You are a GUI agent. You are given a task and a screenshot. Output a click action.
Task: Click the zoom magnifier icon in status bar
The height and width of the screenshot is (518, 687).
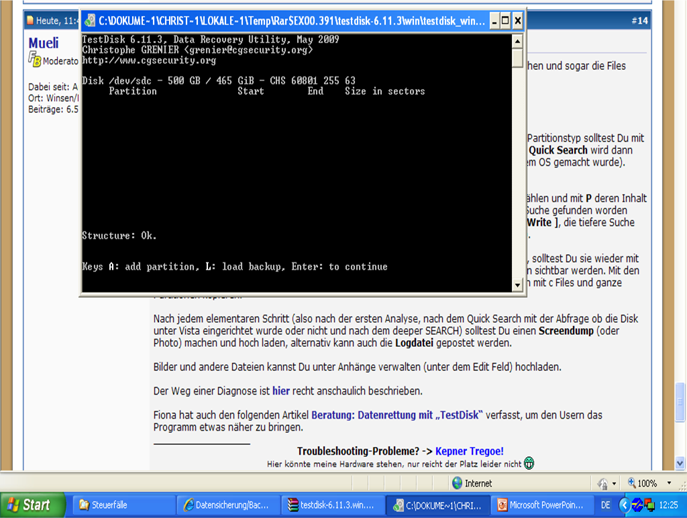[x=632, y=482]
